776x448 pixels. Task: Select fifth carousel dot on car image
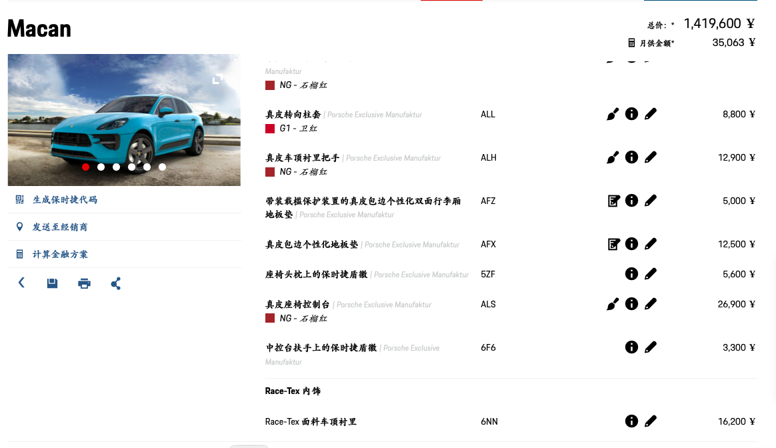pos(147,167)
